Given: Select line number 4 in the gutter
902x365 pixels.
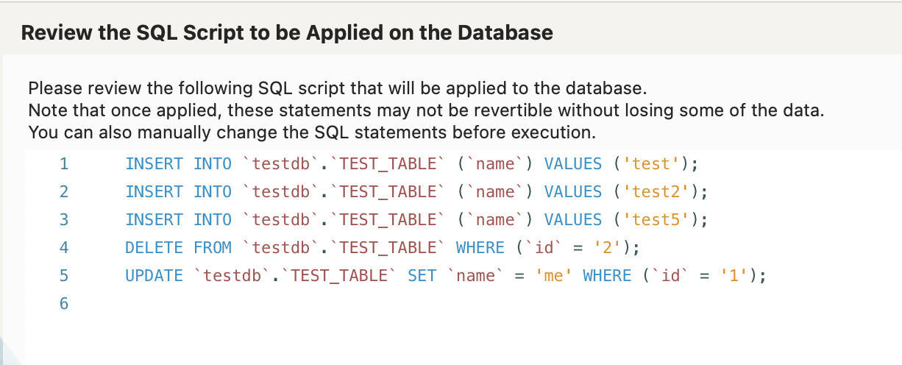Looking at the screenshot, I should pyautogui.click(x=63, y=247).
